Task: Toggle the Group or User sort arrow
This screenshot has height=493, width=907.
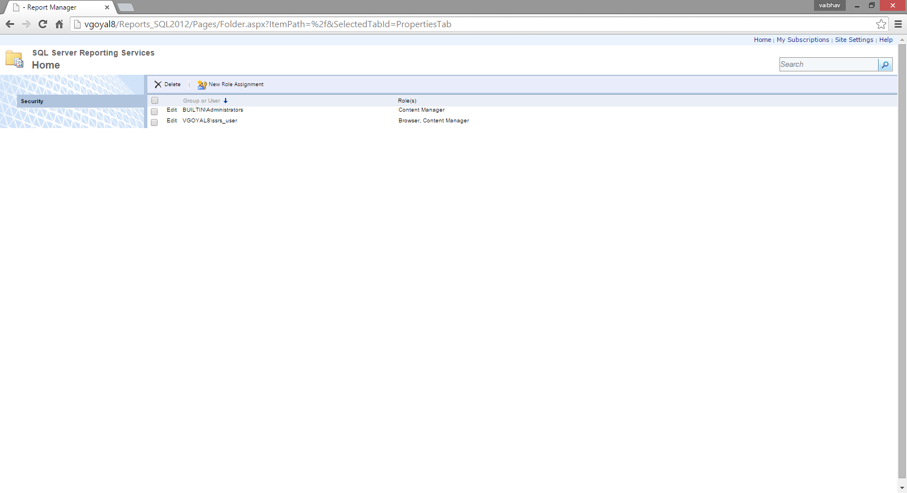Action: point(226,101)
